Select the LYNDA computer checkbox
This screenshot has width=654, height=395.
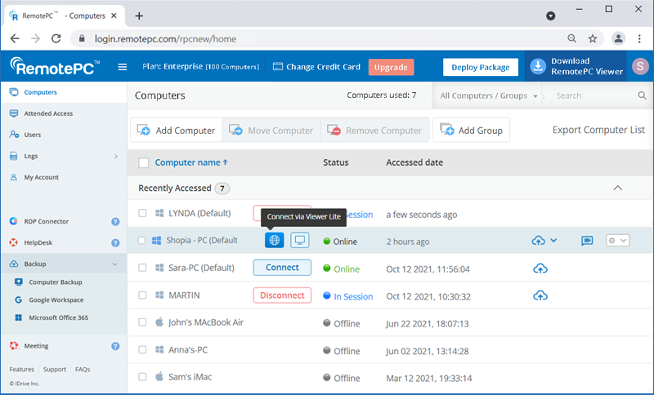pos(143,214)
